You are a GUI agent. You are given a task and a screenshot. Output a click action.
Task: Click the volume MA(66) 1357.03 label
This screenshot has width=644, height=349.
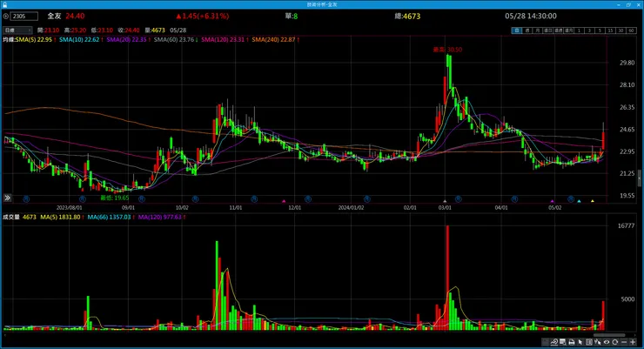point(111,217)
